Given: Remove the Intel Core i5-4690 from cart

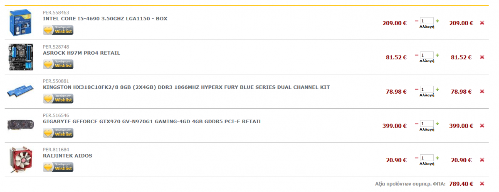Looking at the screenshot, I should point(482,23).
